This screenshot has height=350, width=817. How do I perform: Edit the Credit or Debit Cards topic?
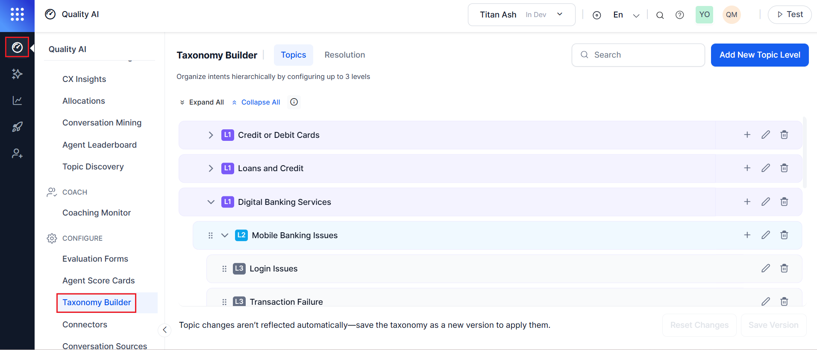765,135
